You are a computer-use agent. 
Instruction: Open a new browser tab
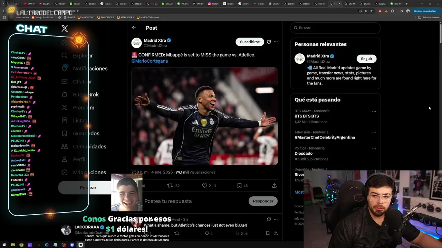(406, 4)
